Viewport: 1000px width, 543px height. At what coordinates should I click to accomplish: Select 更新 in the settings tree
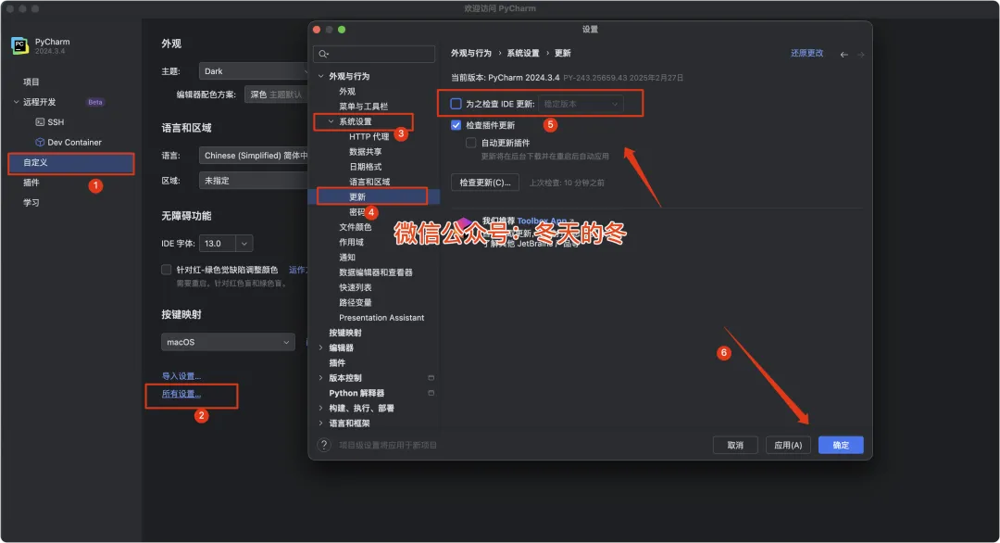click(374, 197)
